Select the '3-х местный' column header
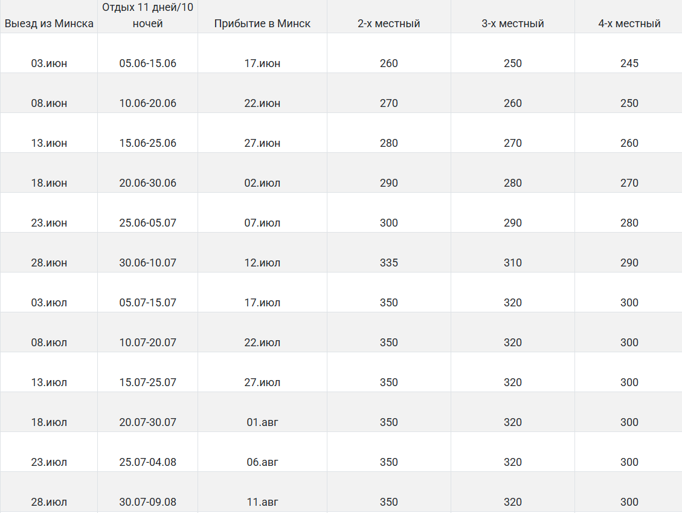 tap(513, 24)
